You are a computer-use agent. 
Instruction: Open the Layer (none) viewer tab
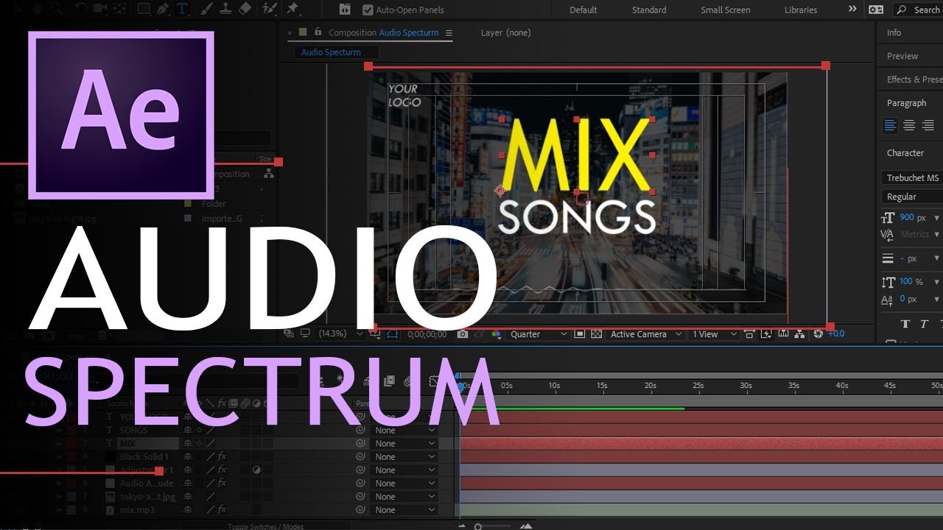[505, 32]
